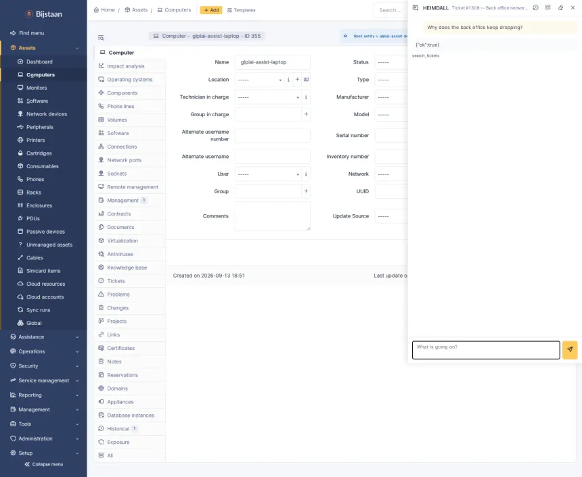Click the search list toggle icon above the Computer tab
Screen dimensions: 582x477
(101, 38)
